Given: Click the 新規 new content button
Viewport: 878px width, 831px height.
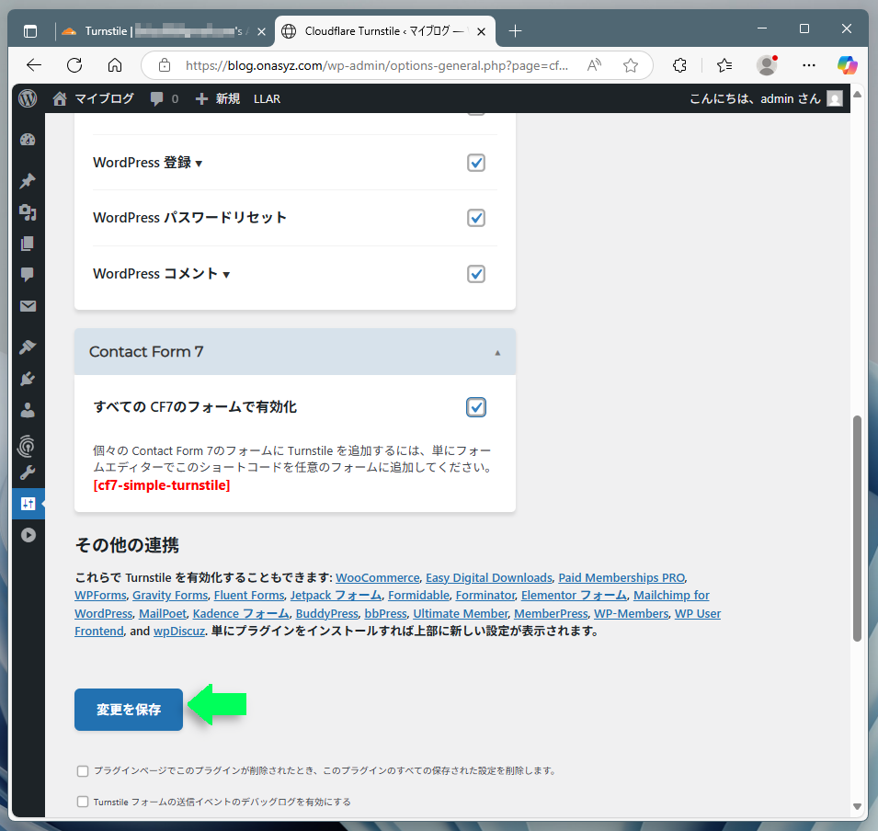Looking at the screenshot, I should 217,99.
